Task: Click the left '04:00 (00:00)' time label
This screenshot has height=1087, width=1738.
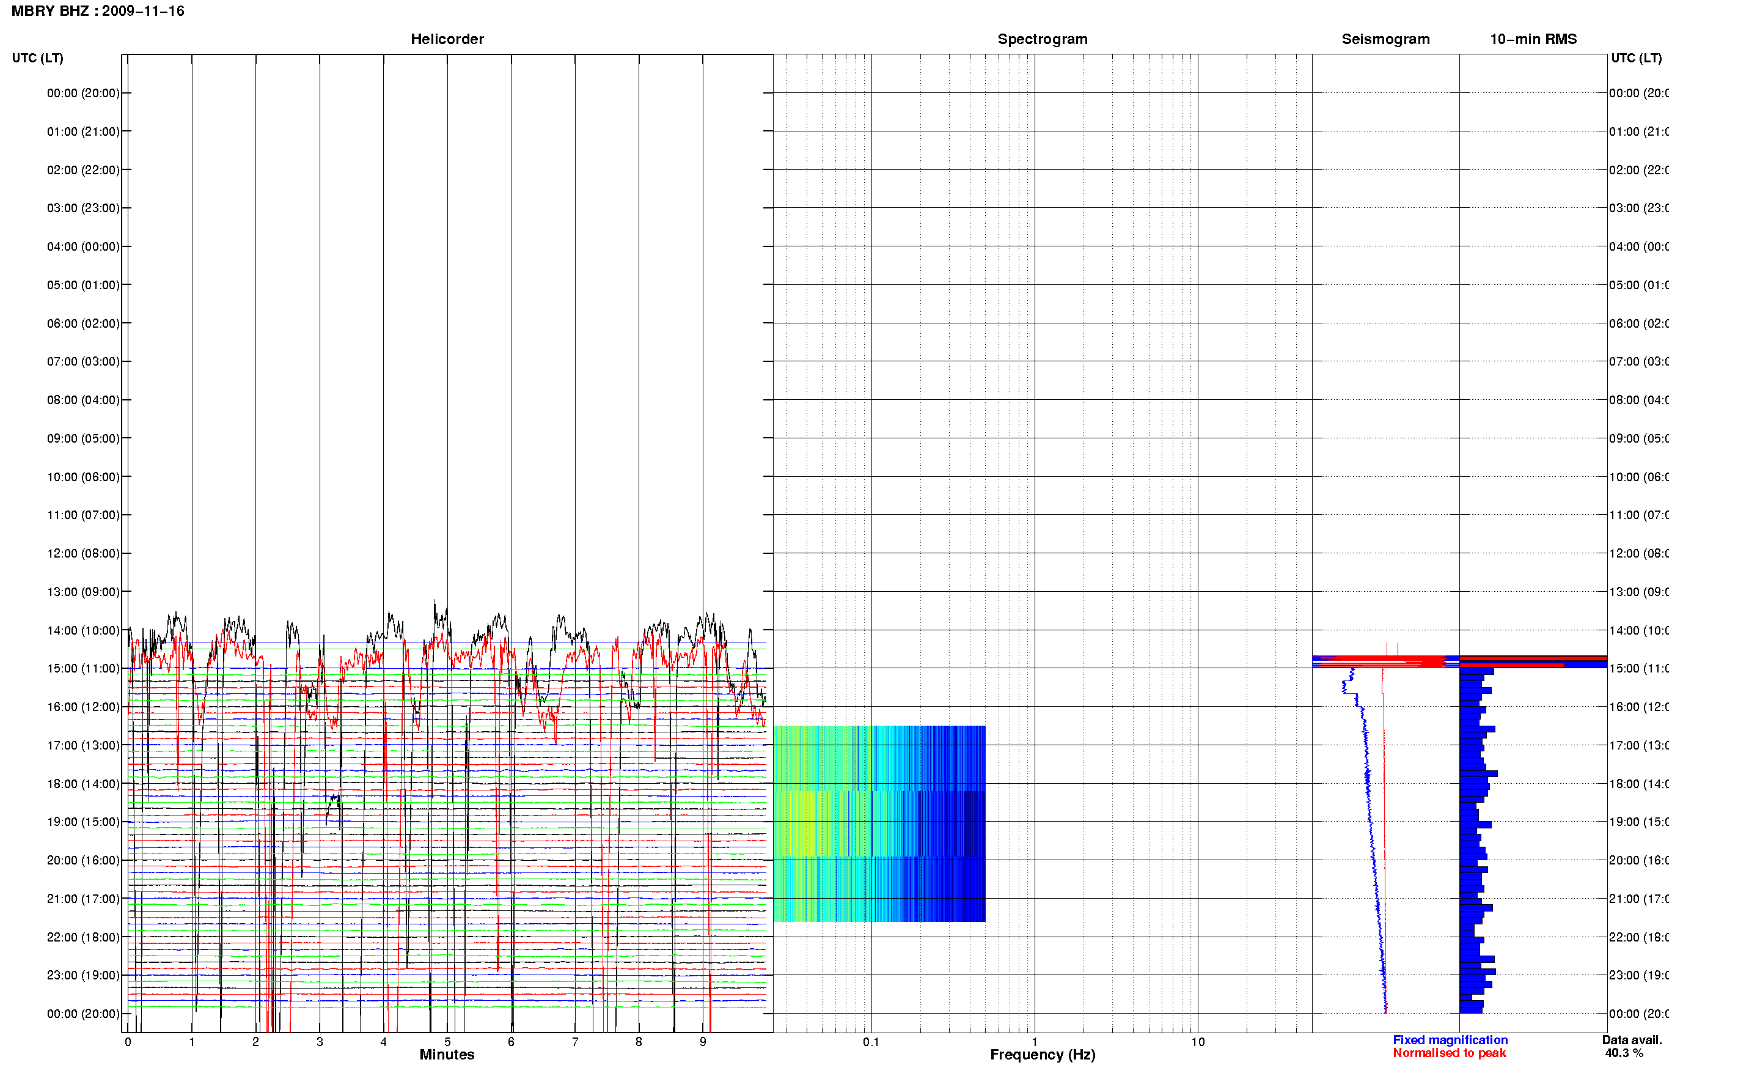Action: pos(83,246)
